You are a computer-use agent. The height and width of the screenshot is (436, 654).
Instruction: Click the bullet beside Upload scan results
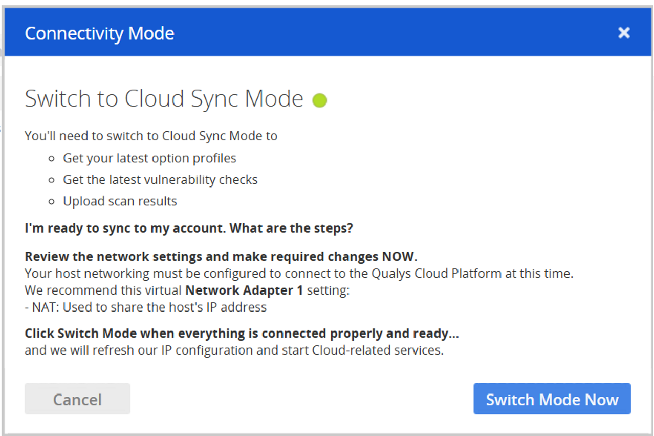[x=51, y=202]
